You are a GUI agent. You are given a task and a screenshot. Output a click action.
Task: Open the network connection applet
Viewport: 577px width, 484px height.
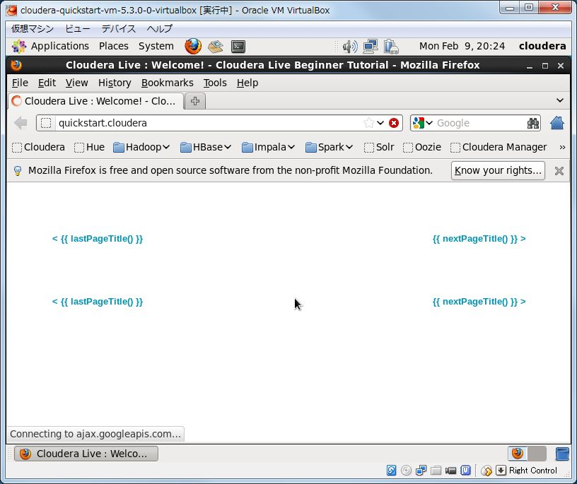click(371, 47)
